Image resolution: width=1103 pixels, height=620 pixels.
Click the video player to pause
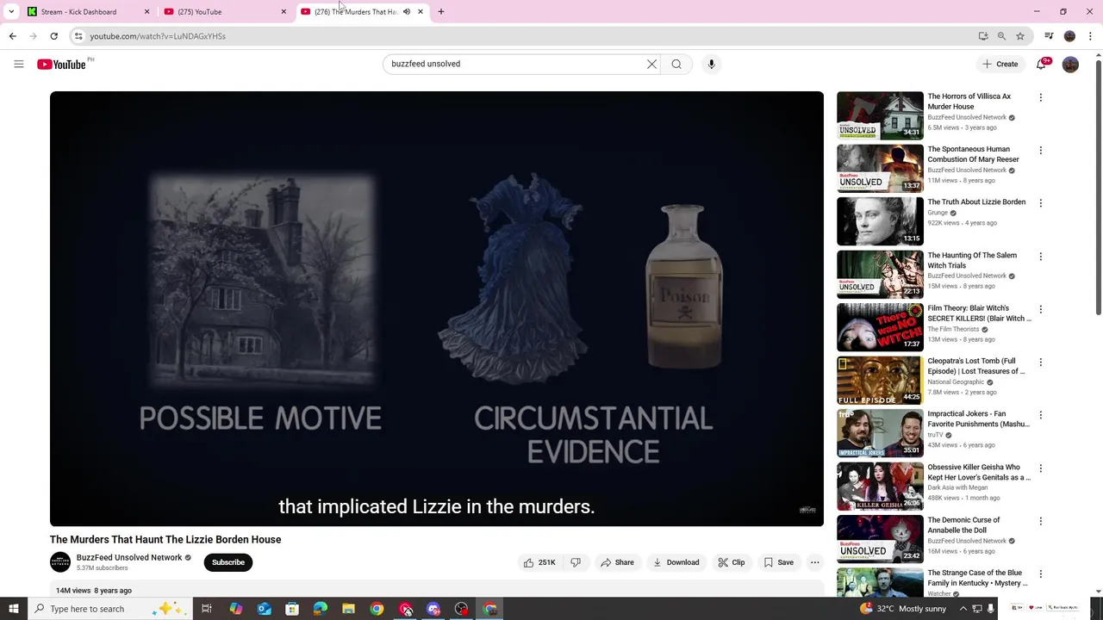tap(437, 308)
